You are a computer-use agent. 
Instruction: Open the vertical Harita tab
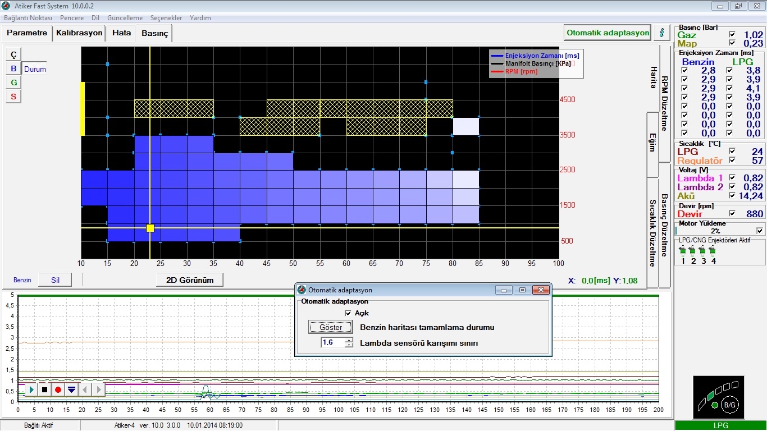653,78
